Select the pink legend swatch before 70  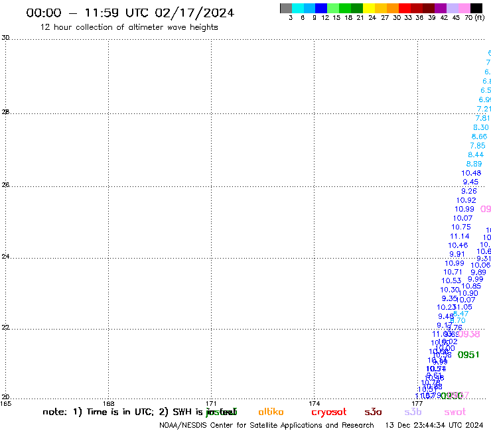[464, 8]
